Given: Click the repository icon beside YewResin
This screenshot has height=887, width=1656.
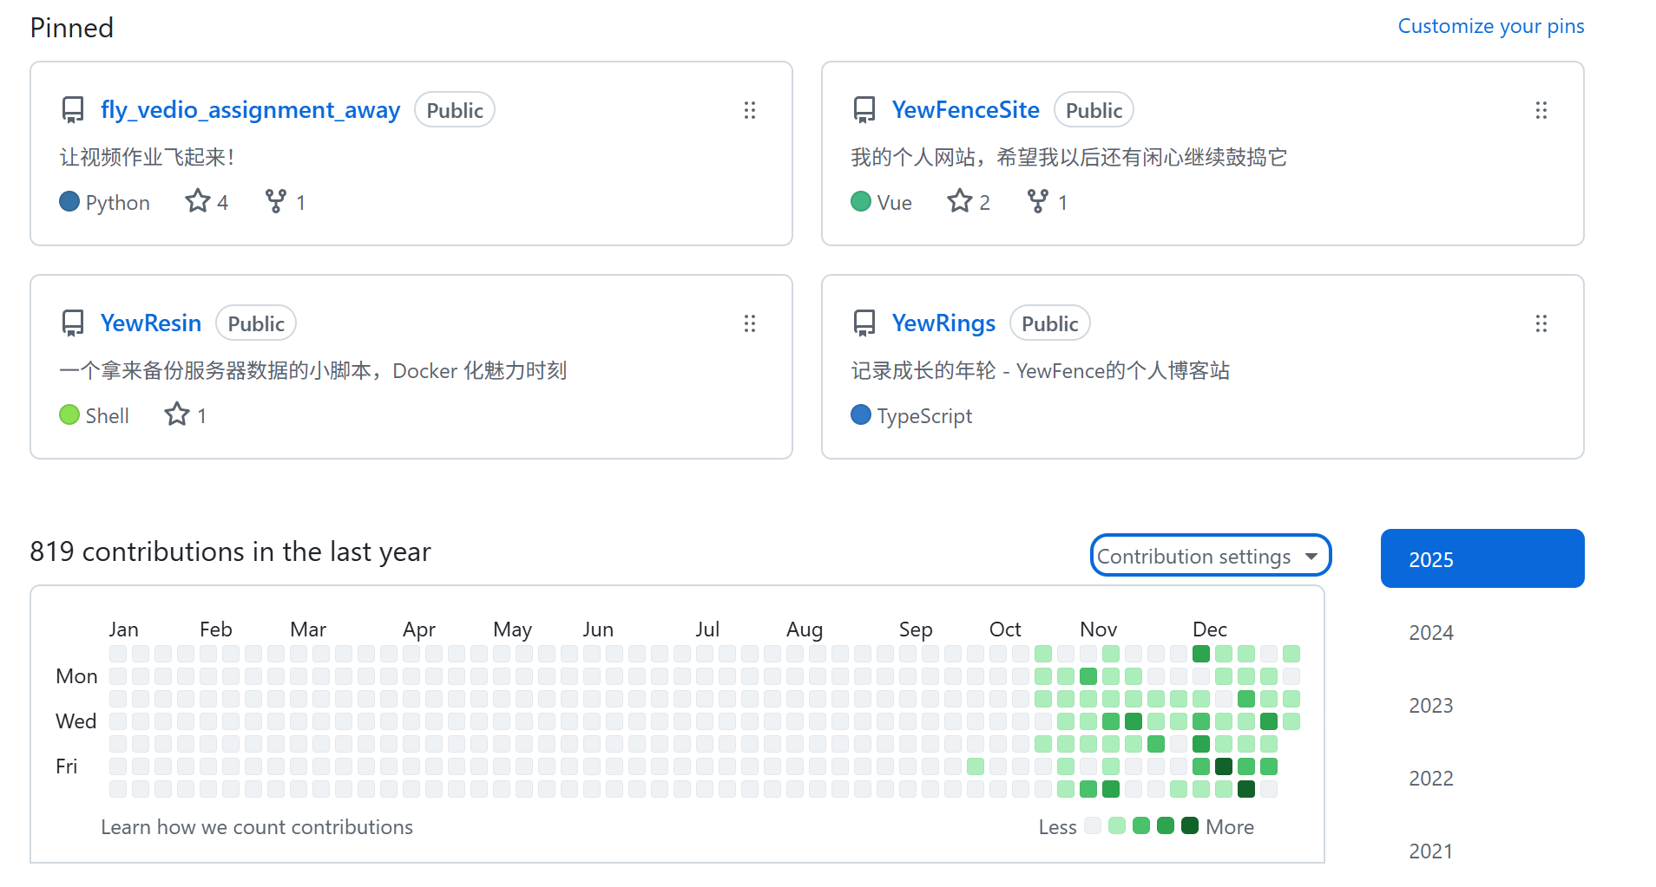Looking at the screenshot, I should coord(73,323).
